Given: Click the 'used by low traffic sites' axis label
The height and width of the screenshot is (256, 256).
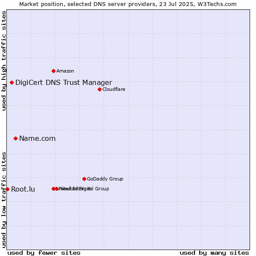Looking at the screenshot, I should tap(4, 200).
